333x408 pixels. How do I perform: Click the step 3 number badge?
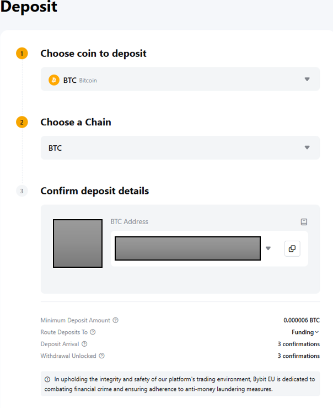(22, 191)
